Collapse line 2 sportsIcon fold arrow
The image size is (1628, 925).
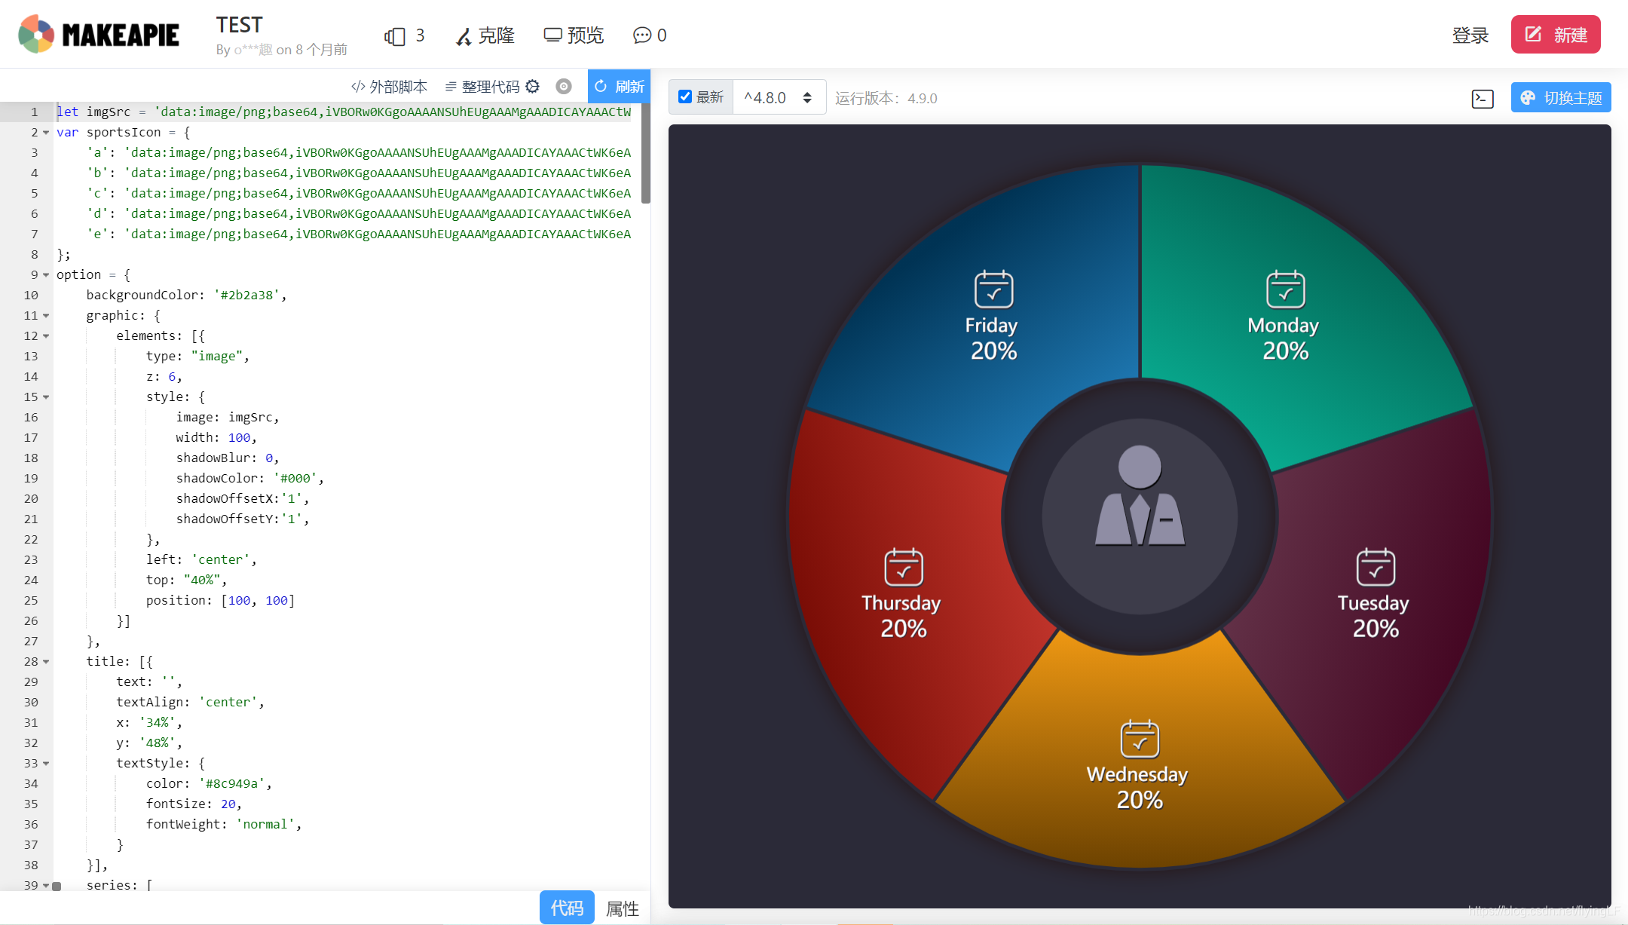click(x=46, y=133)
